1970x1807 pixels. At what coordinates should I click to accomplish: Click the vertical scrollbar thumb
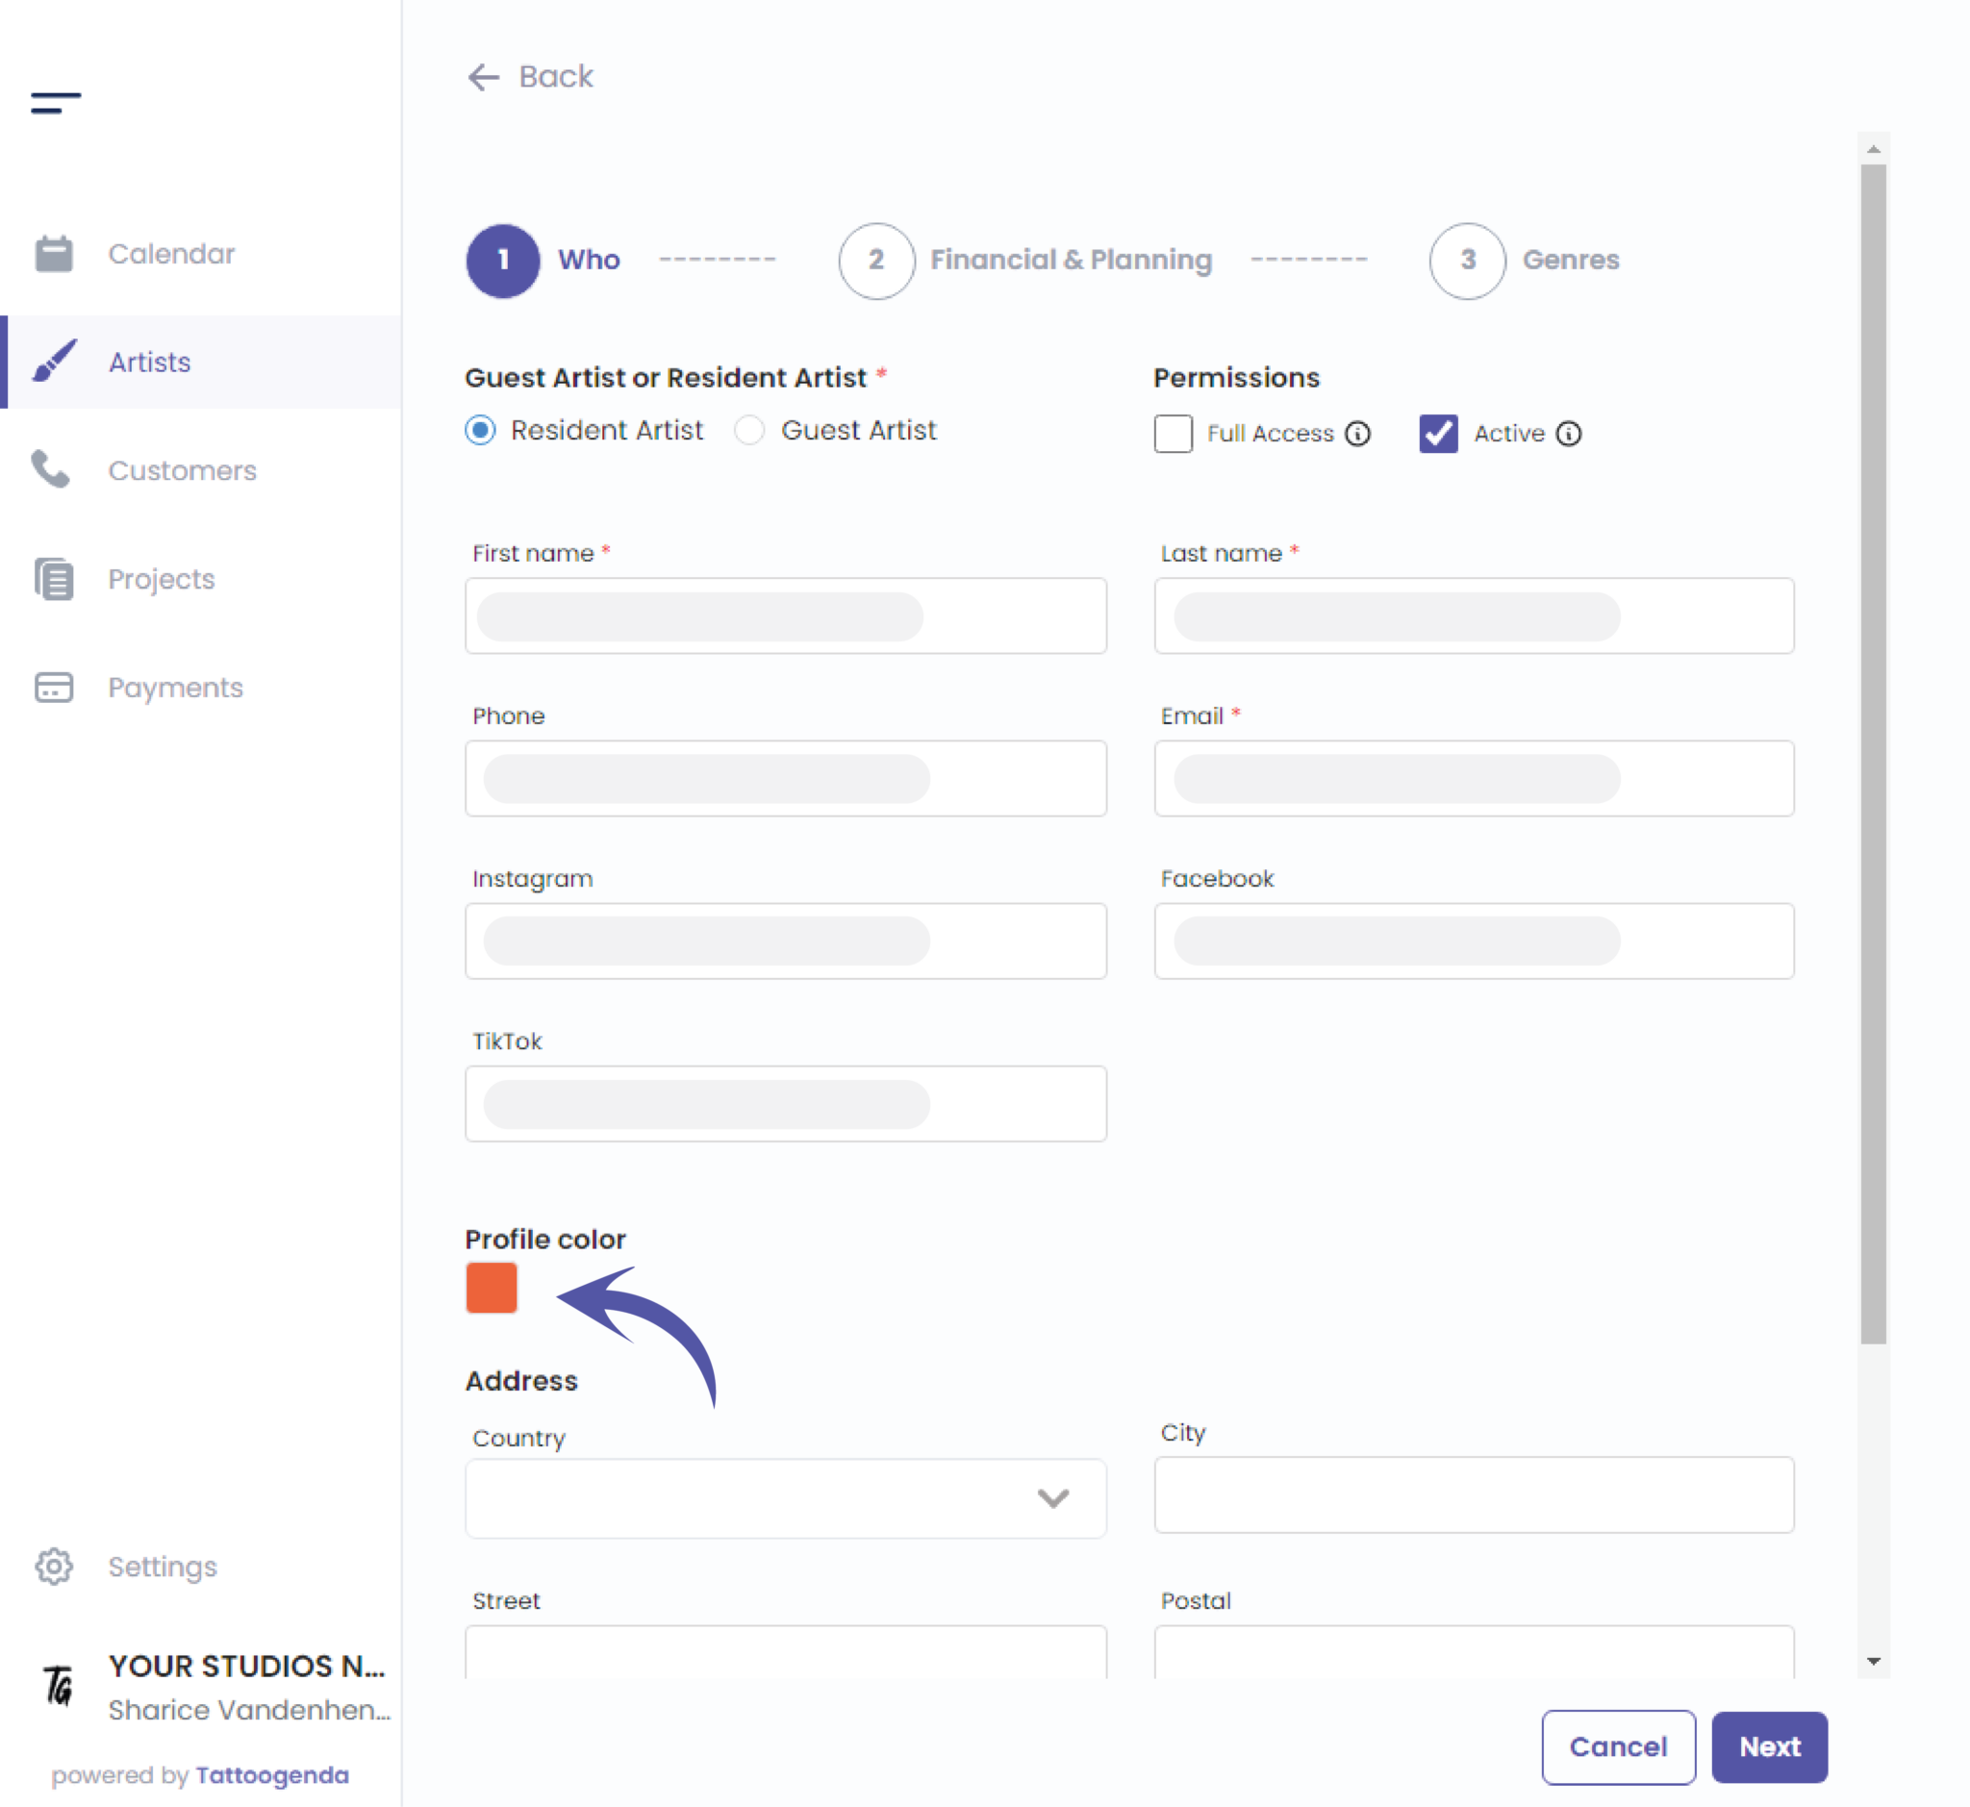tap(1873, 754)
